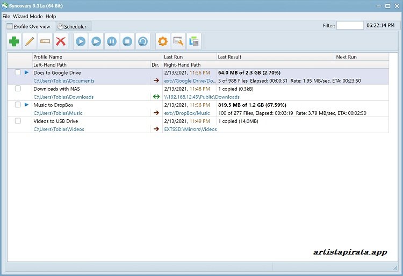
Task: Stop the running profile
Action: pos(127,41)
